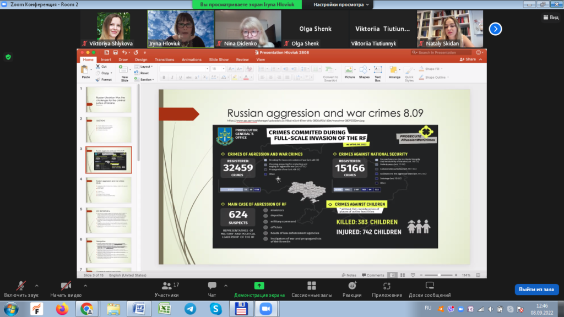Toggle Underline formatting
Screen dimensions: 564x317
(x=181, y=77)
